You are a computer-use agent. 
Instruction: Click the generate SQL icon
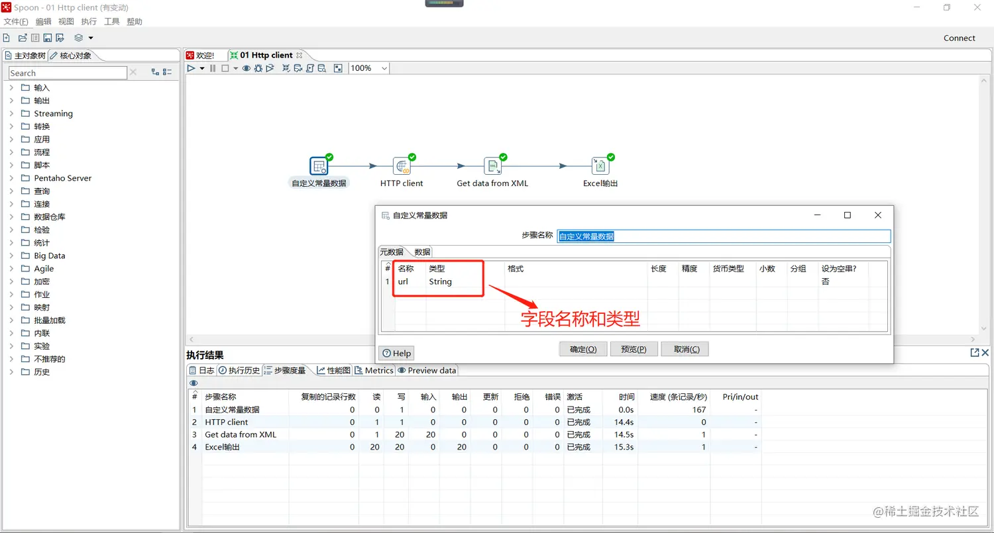[309, 68]
